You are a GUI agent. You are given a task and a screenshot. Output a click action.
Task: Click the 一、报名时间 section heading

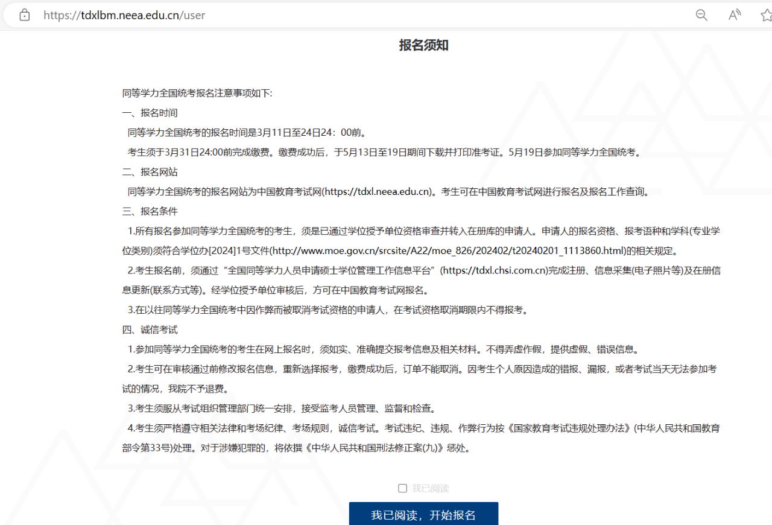[x=150, y=113]
